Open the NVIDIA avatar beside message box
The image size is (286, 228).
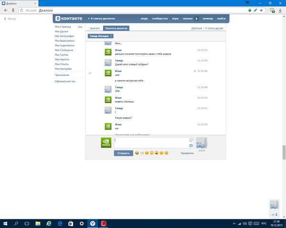click(106, 142)
